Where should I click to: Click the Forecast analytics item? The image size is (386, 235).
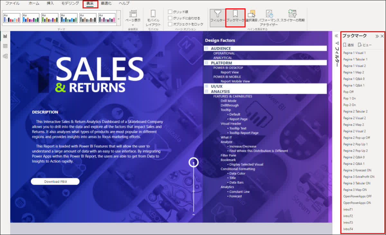click(x=235, y=196)
